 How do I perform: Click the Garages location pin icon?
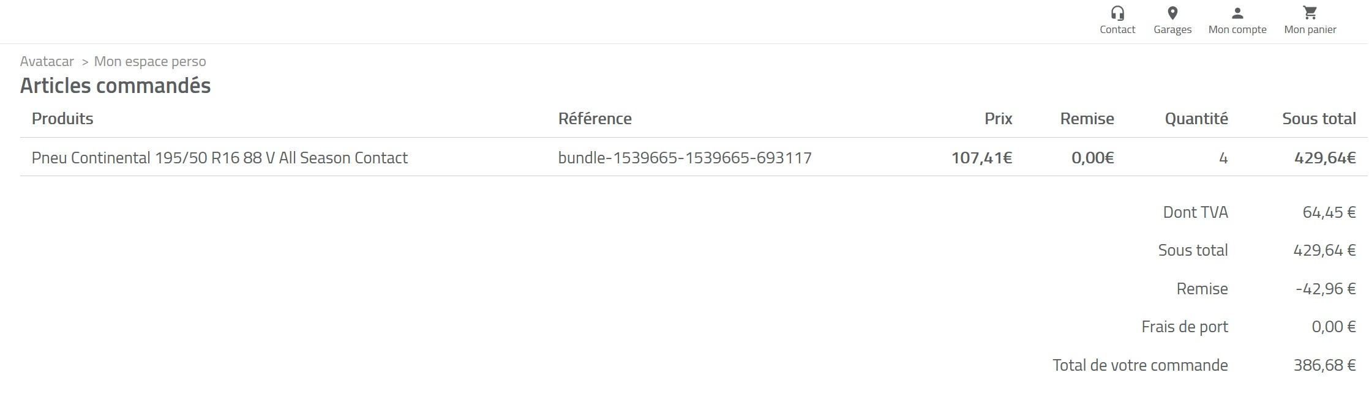(x=1172, y=13)
